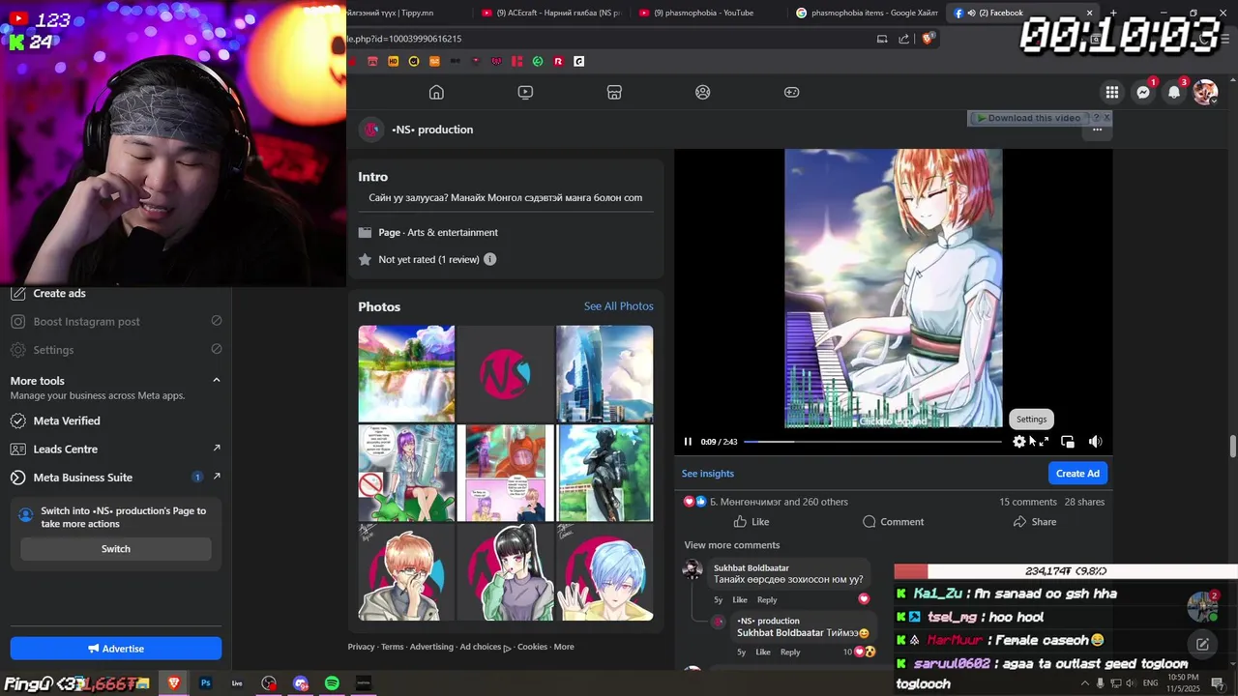Open the Video (Watch) tab icon
Screen dimensions: 1238x696
(x=525, y=92)
